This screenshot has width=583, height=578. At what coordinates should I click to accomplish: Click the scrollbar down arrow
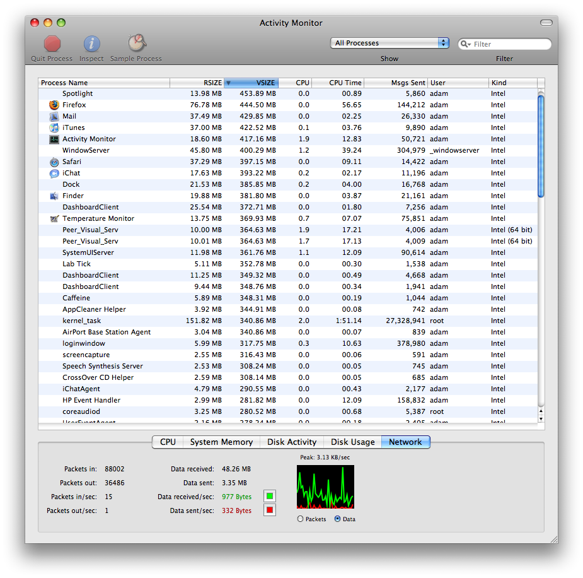[x=541, y=419]
